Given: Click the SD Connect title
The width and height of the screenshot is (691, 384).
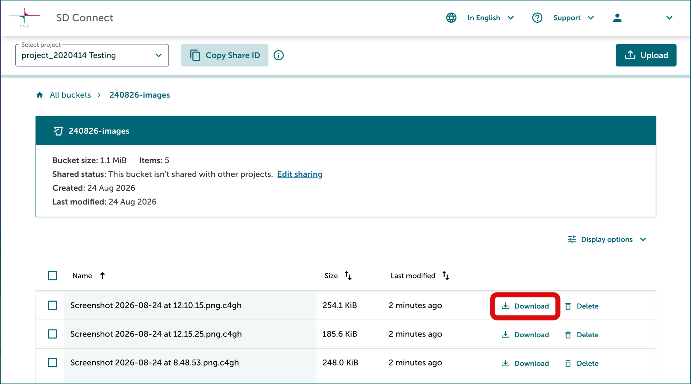Looking at the screenshot, I should click(x=85, y=18).
